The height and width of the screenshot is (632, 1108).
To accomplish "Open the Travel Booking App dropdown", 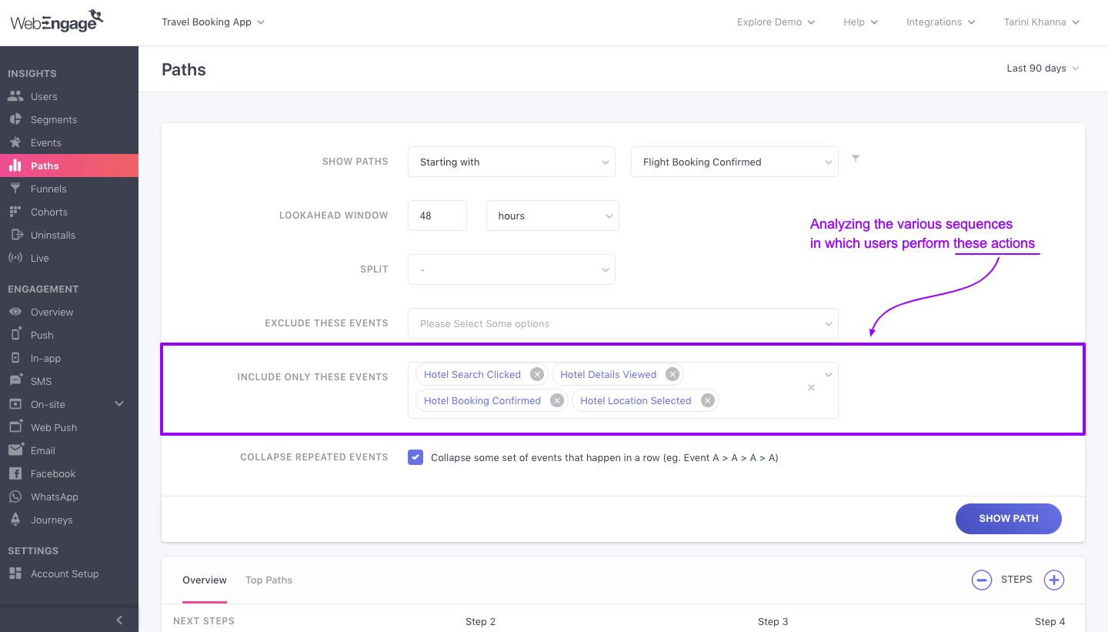I will [x=213, y=22].
